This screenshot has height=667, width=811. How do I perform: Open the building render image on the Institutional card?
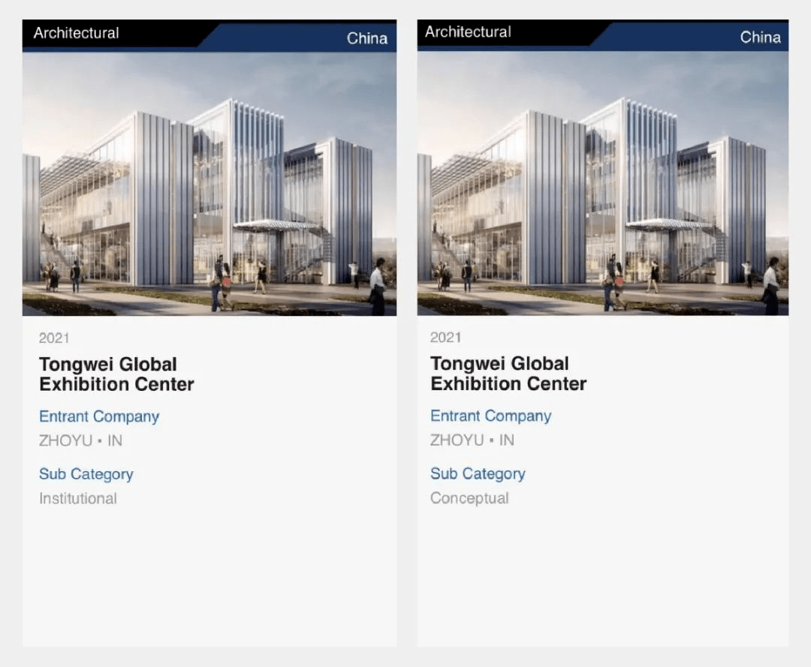[x=210, y=184]
